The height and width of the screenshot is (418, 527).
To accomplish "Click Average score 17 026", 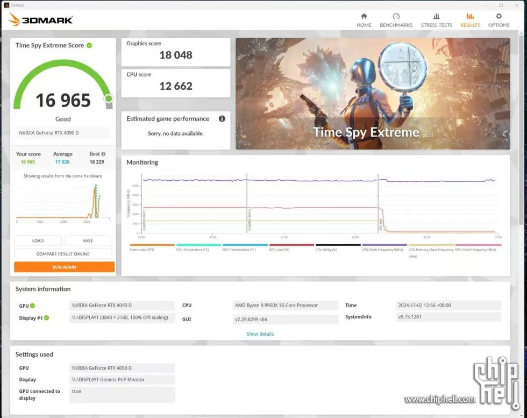I will pyautogui.click(x=62, y=162).
